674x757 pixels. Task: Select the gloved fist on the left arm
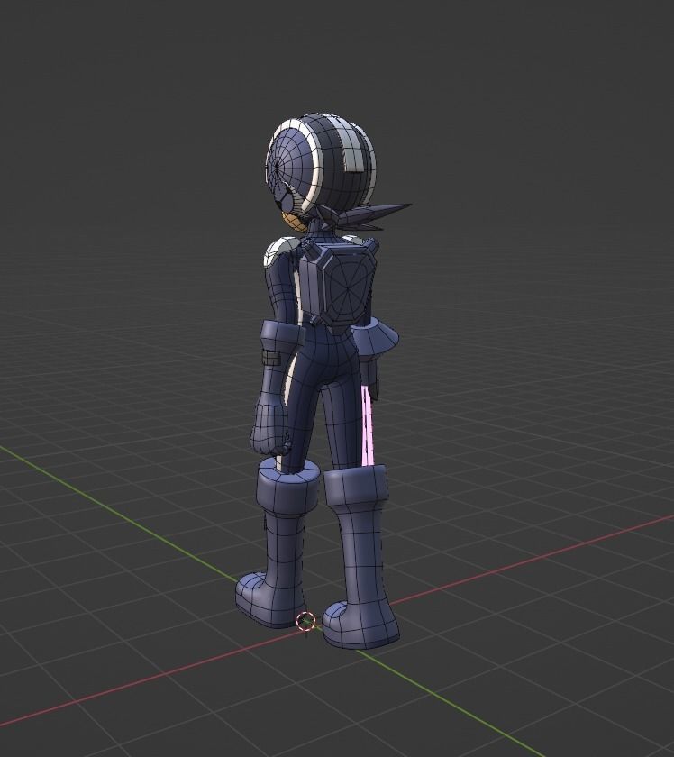click(269, 429)
